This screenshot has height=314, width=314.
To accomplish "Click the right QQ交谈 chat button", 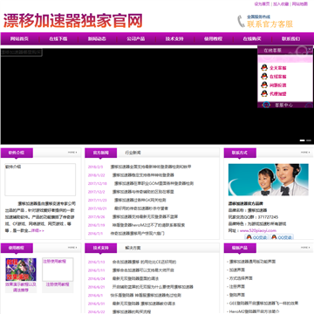I will (x=282, y=237).
